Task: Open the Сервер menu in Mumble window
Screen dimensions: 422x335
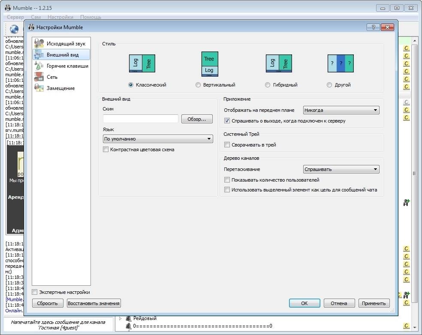Action: [x=15, y=17]
